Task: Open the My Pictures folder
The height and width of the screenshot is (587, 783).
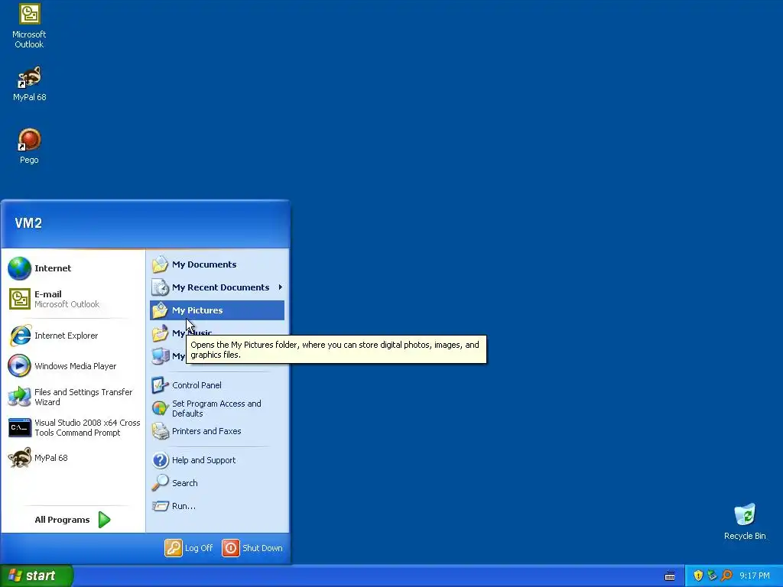Action: pyautogui.click(x=217, y=310)
